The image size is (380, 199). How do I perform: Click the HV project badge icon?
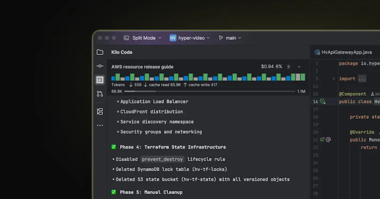coord(173,38)
